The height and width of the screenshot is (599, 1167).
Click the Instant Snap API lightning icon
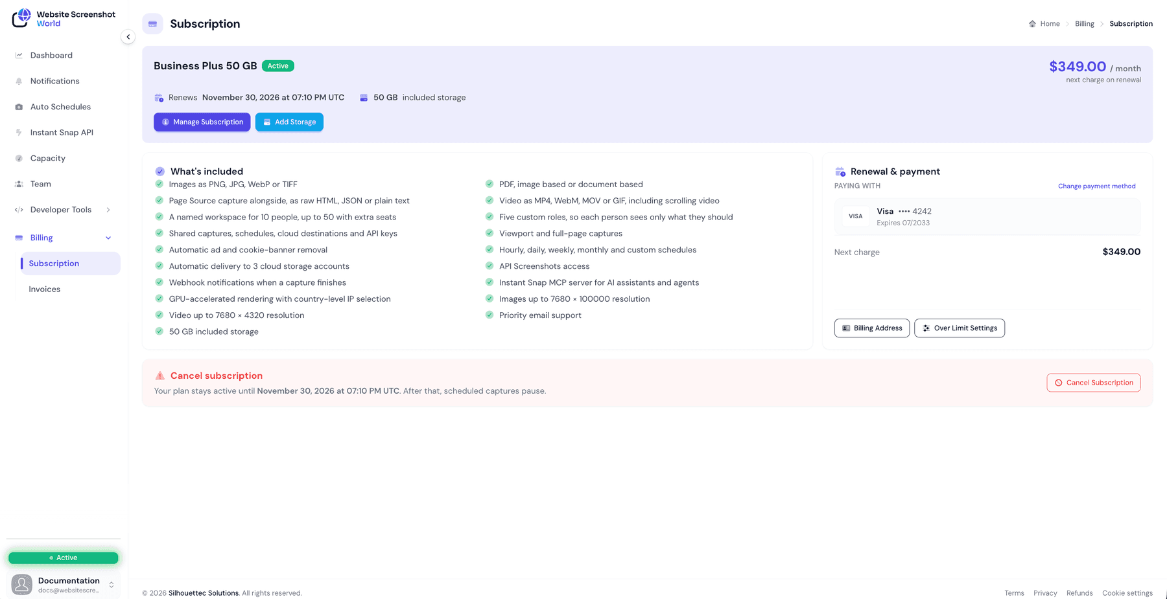pyautogui.click(x=19, y=132)
